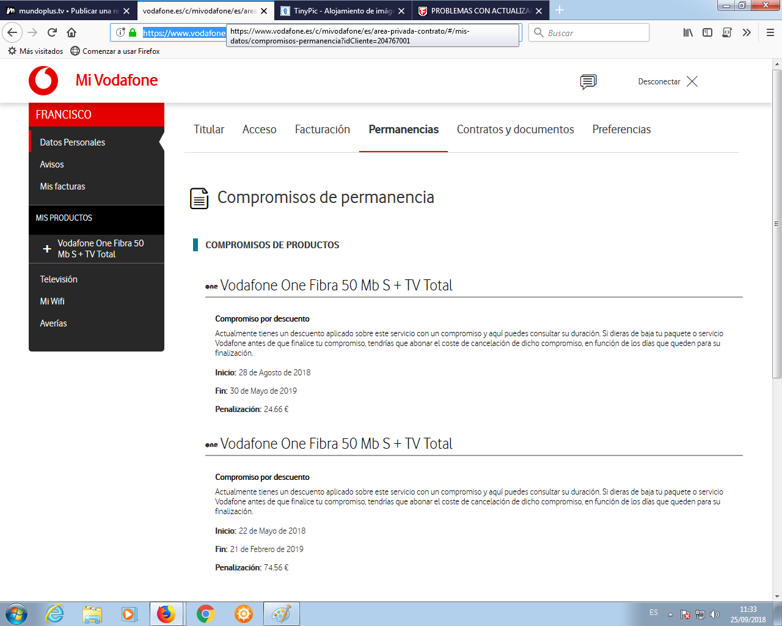Image resolution: width=782 pixels, height=626 pixels.
Task: Click FRANCISCO sidebar header
Action: pyautogui.click(x=97, y=115)
